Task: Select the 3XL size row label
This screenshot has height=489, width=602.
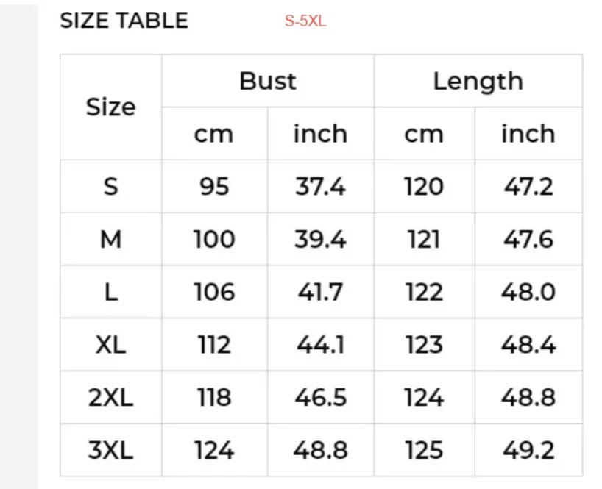Action: click(x=111, y=450)
